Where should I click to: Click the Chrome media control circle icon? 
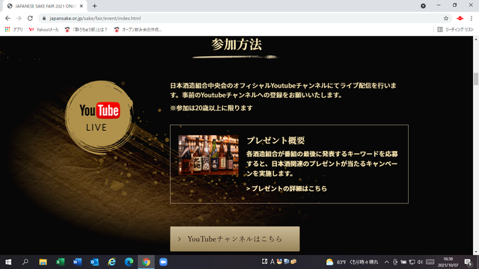pyautogui.click(x=423, y=6)
